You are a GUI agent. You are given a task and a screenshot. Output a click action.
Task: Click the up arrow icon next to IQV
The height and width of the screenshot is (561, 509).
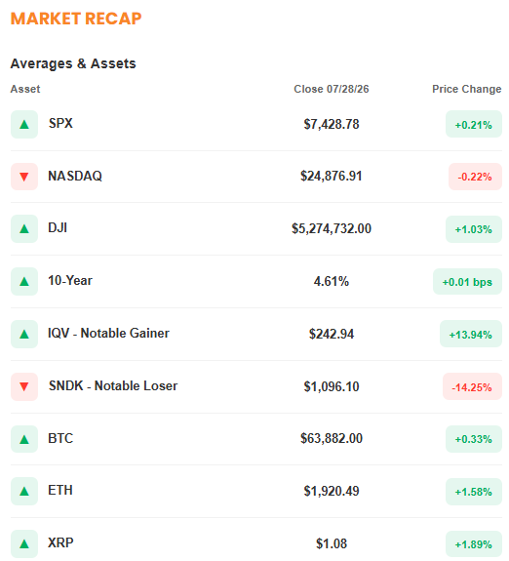pos(24,334)
